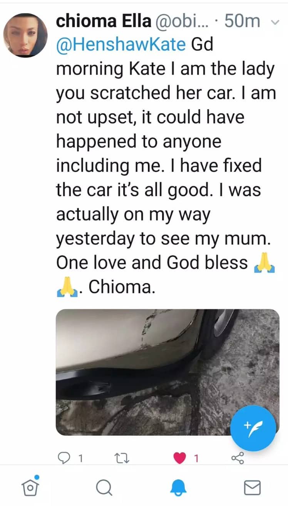Open the Messages envelope tab

click(252, 487)
